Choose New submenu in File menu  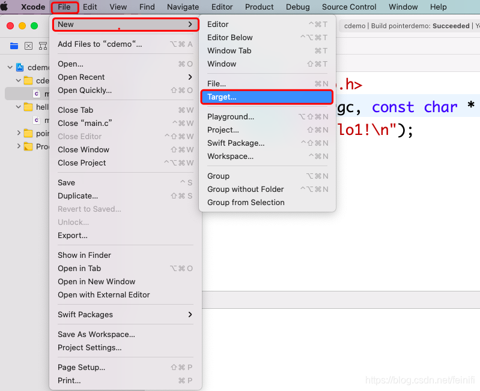[x=126, y=25]
